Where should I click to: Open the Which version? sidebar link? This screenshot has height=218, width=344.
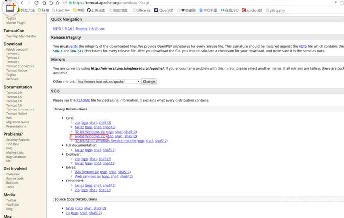[x=17, y=50]
